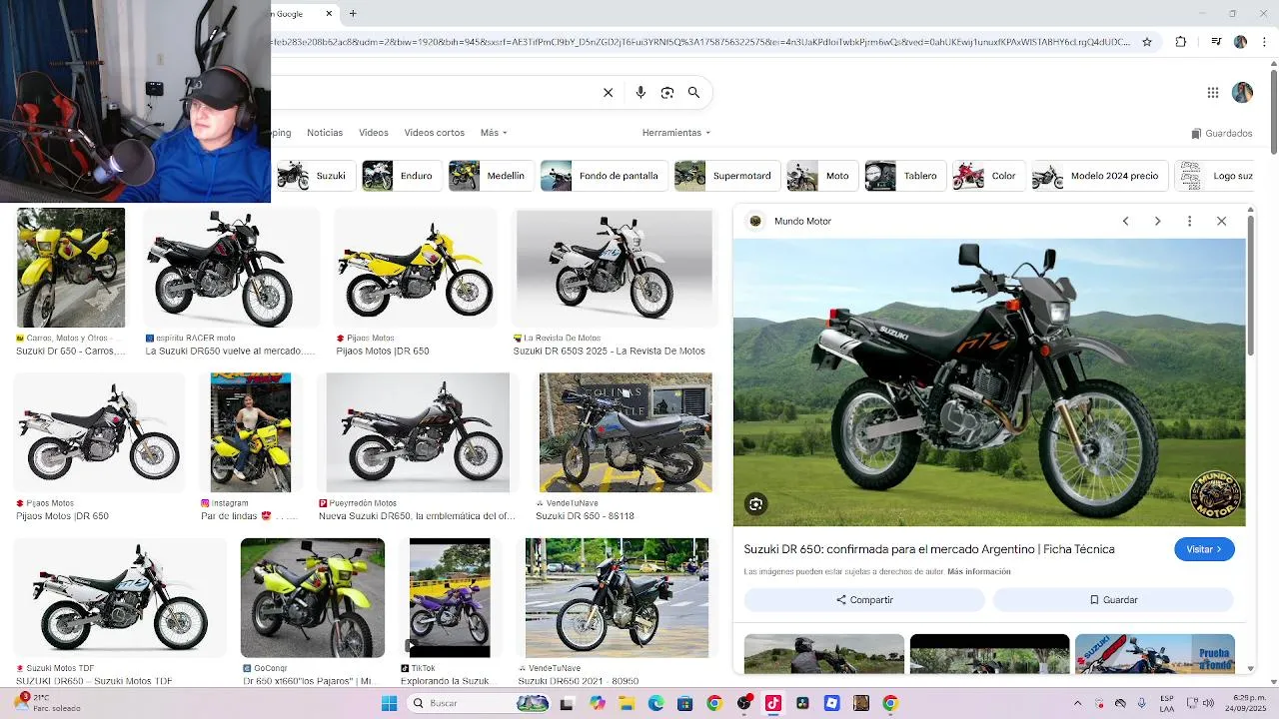Open the Chrome profile avatar in toolbar
1279x719 pixels.
[x=1240, y=42]
